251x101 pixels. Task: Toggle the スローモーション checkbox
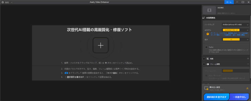pos(206,76)
